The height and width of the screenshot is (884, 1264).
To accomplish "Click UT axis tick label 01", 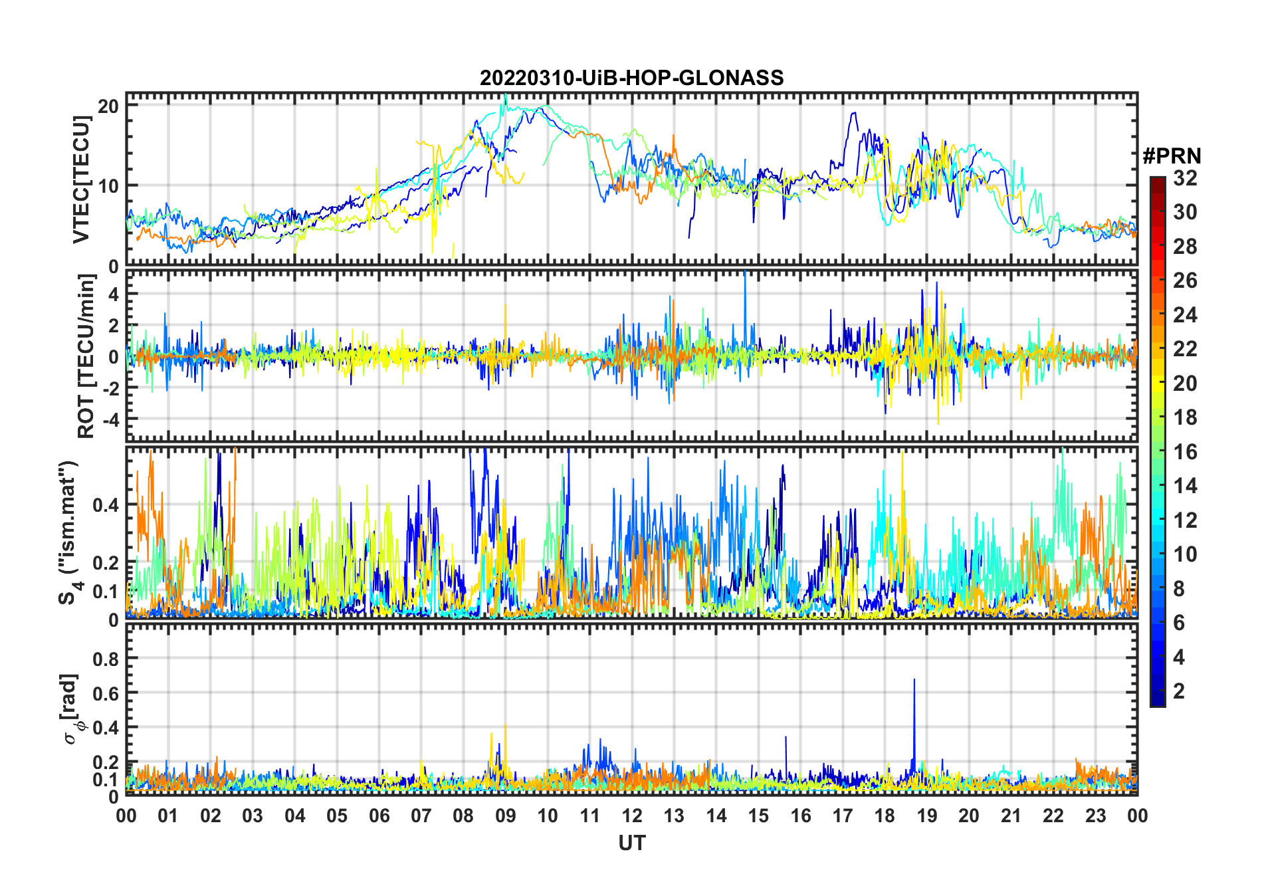I will 168,816.
